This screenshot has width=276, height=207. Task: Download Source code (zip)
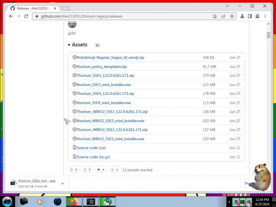pos(91,148)
